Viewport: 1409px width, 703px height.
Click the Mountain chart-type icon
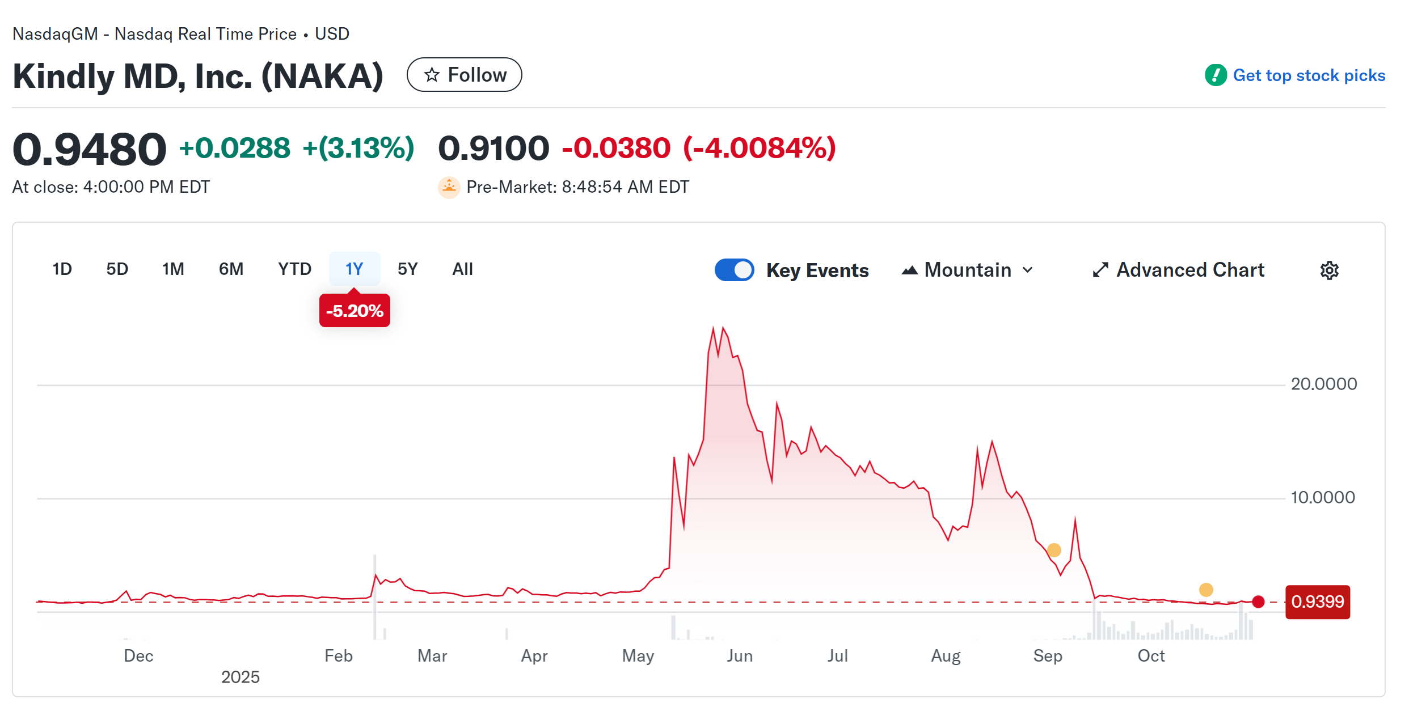(x=911, y=270)
